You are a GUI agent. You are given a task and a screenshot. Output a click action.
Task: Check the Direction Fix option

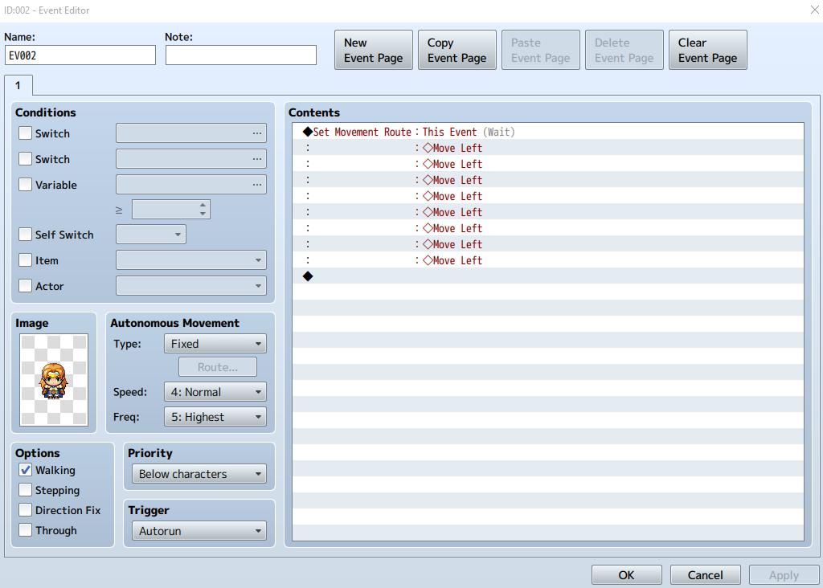click(x=25, y=509)
